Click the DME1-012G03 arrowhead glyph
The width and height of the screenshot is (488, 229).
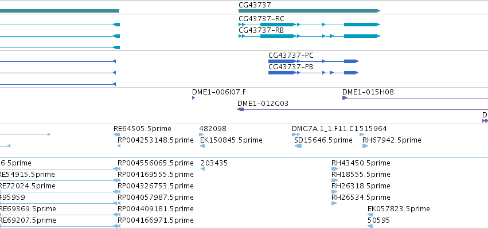tap(241, 109)
